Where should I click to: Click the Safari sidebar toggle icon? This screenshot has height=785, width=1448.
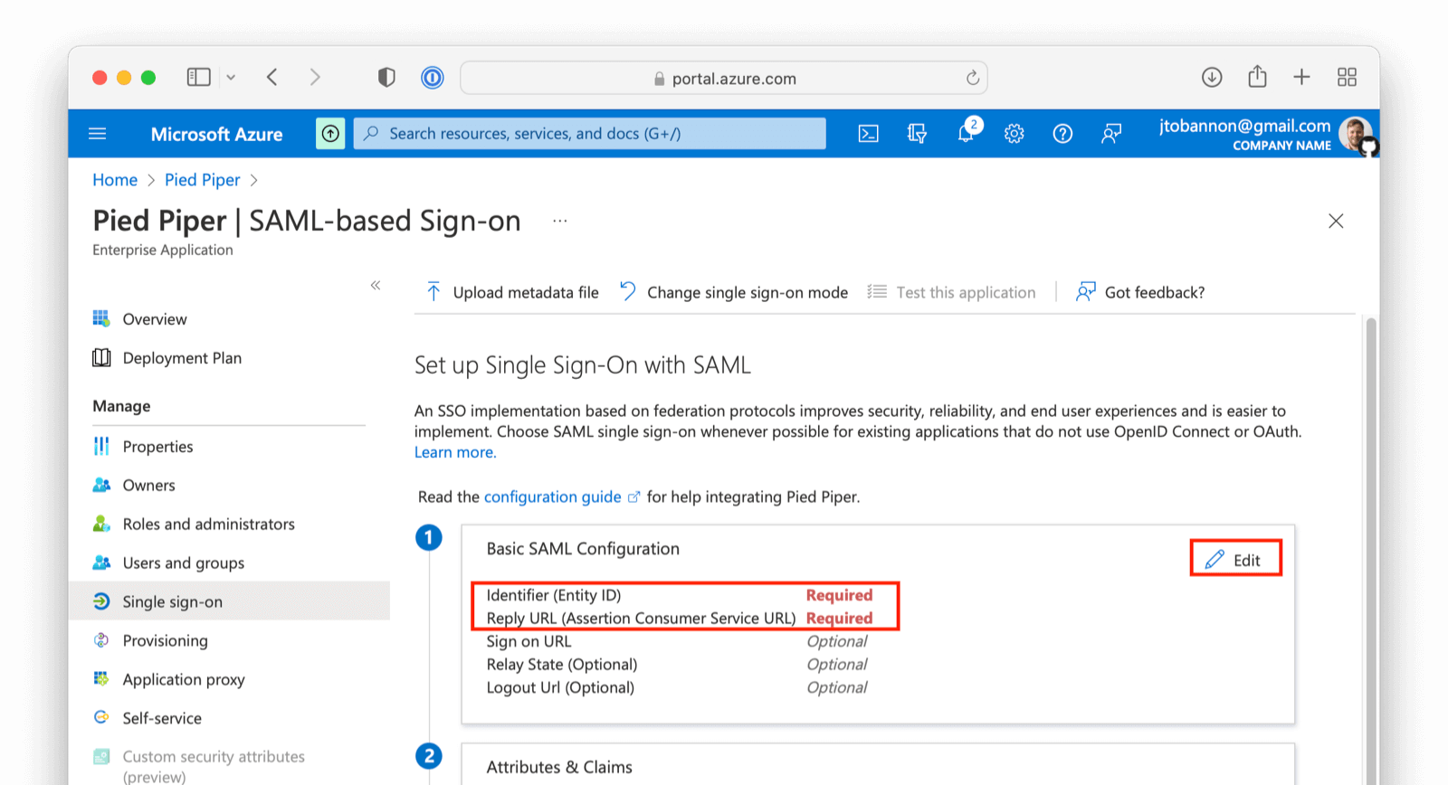point(198,78)
